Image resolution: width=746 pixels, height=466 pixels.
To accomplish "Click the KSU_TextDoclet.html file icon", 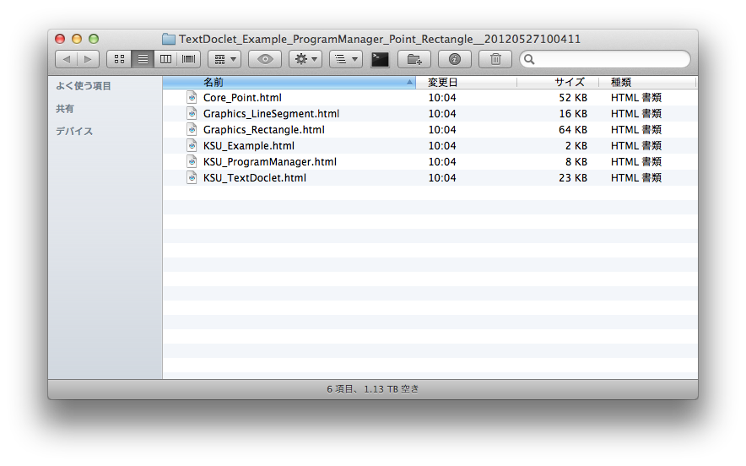I will click(192, 177).
